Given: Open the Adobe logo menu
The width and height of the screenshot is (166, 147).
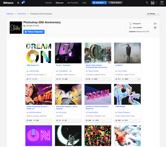Looking at the screenshot, I should tap(162, 3).
